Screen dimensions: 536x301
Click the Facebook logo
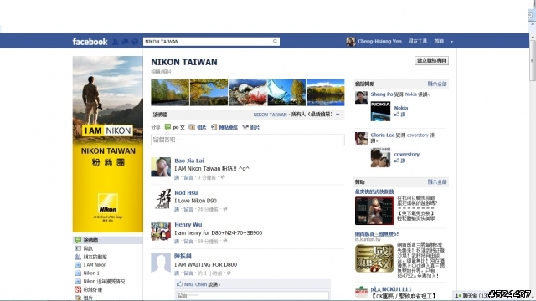(90, 42)
